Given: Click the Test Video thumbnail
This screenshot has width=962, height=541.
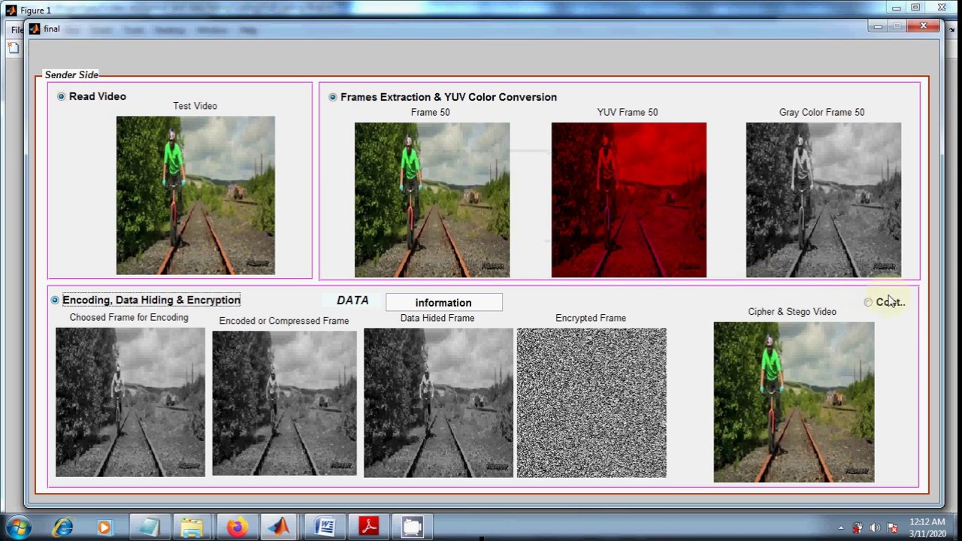Looking at the screenshot, I should tap(195, 195).
